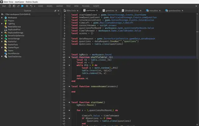Collapse the removeAnswer function fold arrow

69,86
